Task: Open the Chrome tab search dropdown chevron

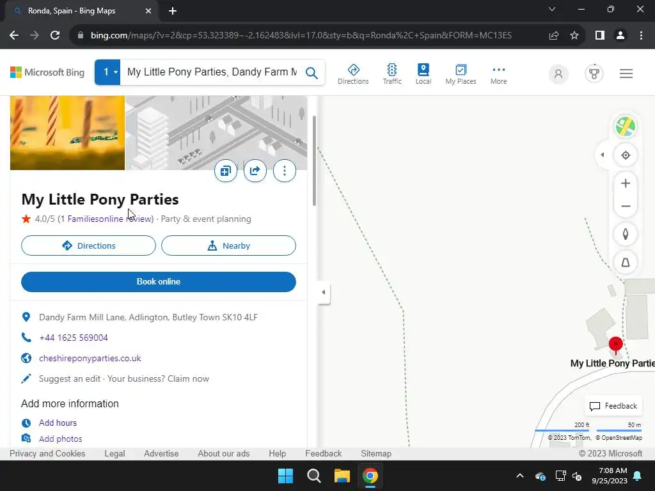Action: [552, 9]
